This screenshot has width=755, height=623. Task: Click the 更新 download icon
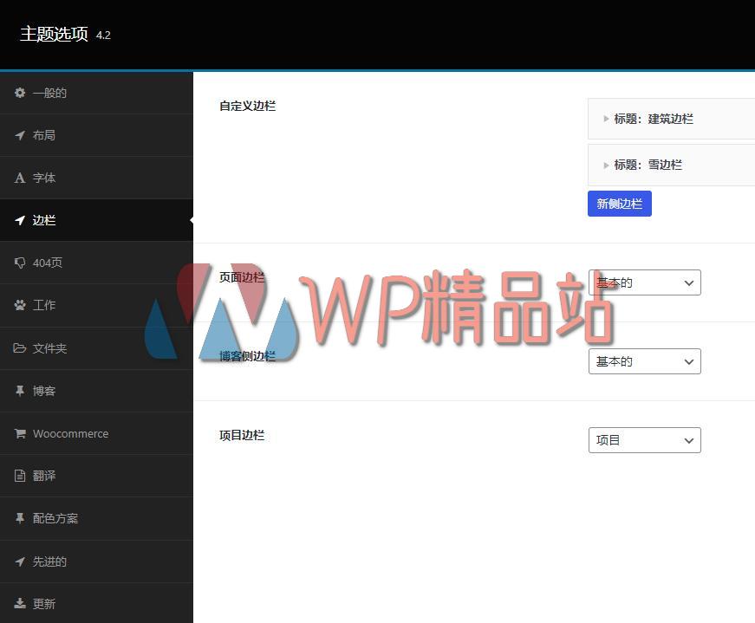click(x=19, y=603)
